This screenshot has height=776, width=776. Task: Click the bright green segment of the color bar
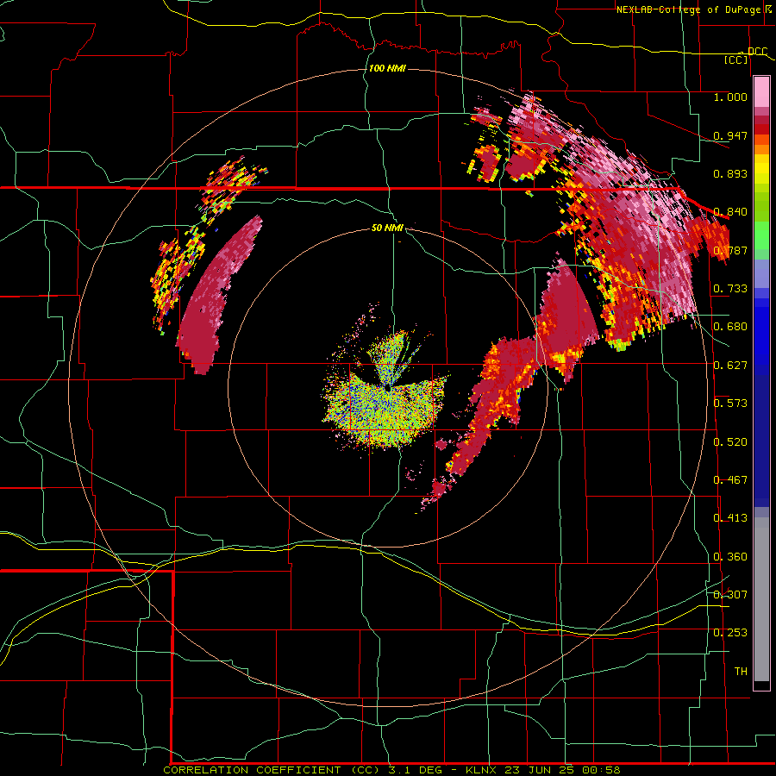[761, 235]
